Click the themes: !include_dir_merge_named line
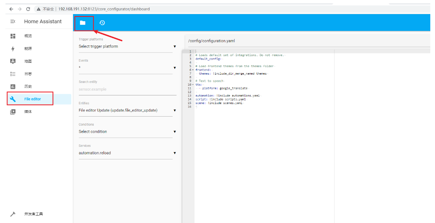 tap(233, 73)
